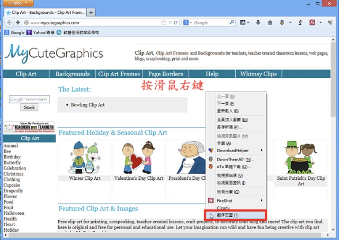Open the 軟體使用教學 bookmark in the bookmarks bar

(78, 32)
